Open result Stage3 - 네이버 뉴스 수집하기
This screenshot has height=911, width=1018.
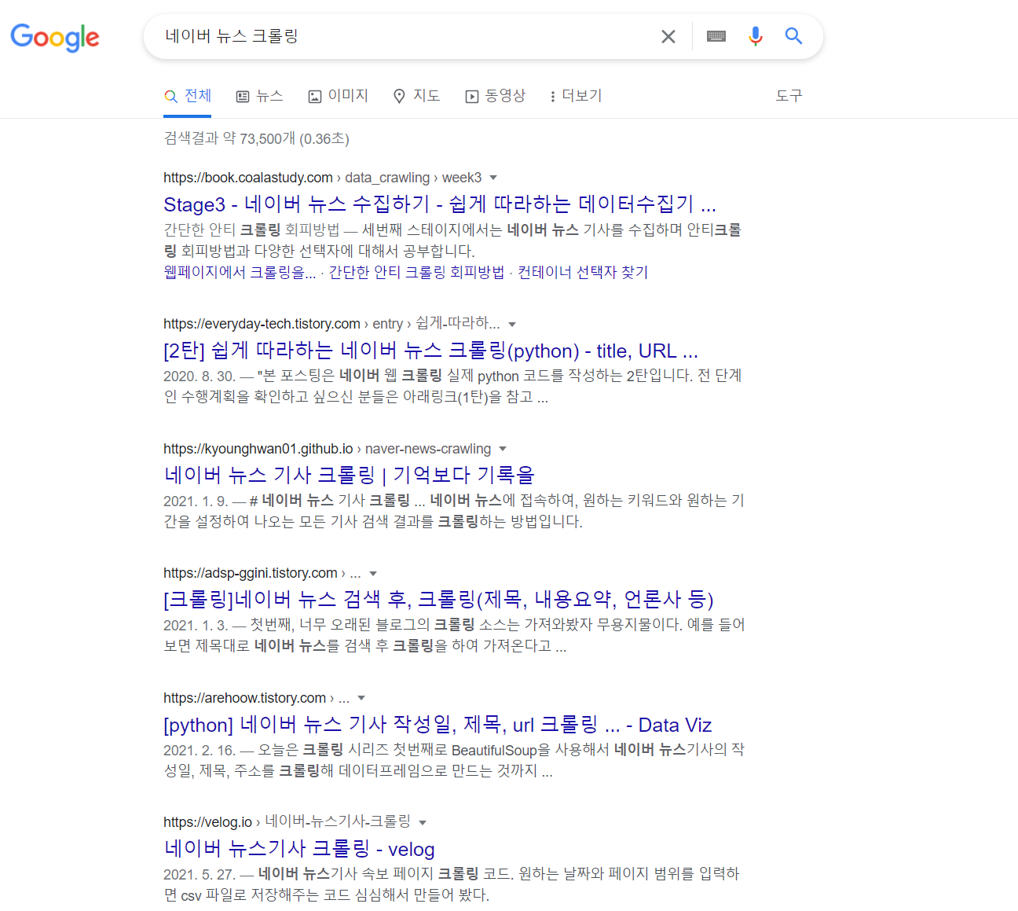(440, 204)
